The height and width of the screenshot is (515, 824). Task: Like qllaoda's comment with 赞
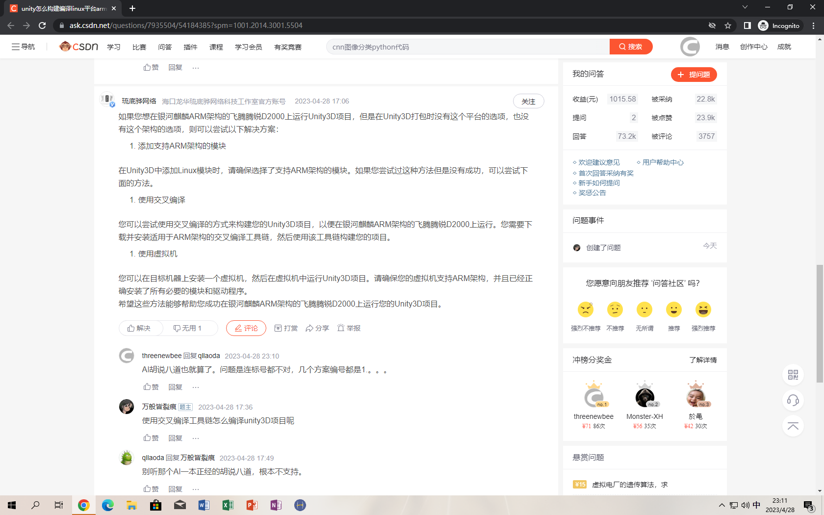pyautogui.click(x=151, y=489)
